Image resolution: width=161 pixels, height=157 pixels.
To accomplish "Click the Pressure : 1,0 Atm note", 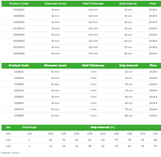I will coord(10,152).
